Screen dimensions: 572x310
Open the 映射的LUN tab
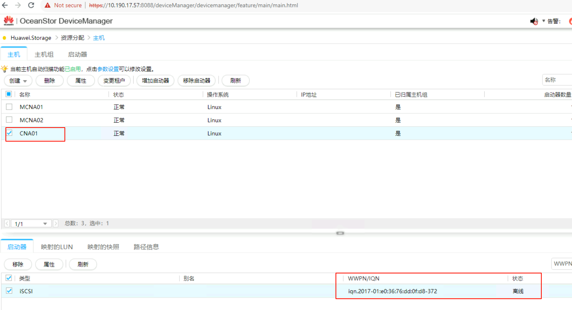57,247
